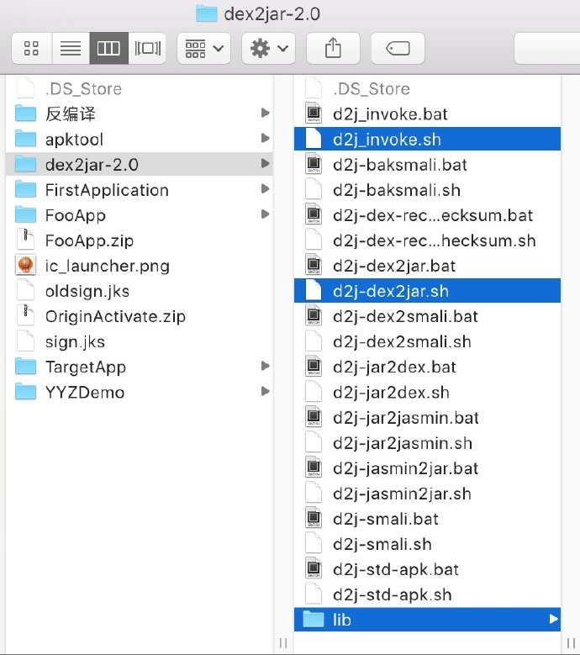Image resolution: width=580 pixels, height=655 pixels.
Task: Select the FirstApplication folder icon
Action: [25, 190]
